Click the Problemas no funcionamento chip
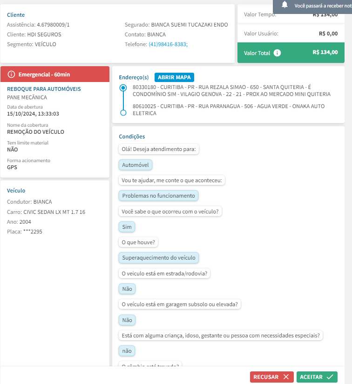Viewport: 352px width, 384px height. (x=158, y=196)
